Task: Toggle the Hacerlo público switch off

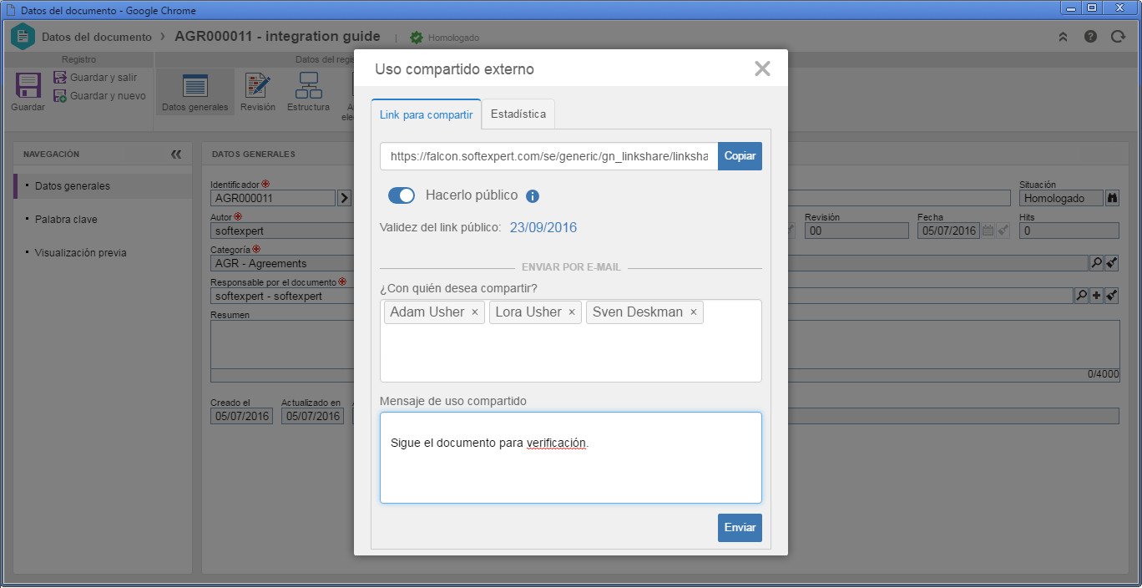Action: pyautogui.click(x=402, y=195)
